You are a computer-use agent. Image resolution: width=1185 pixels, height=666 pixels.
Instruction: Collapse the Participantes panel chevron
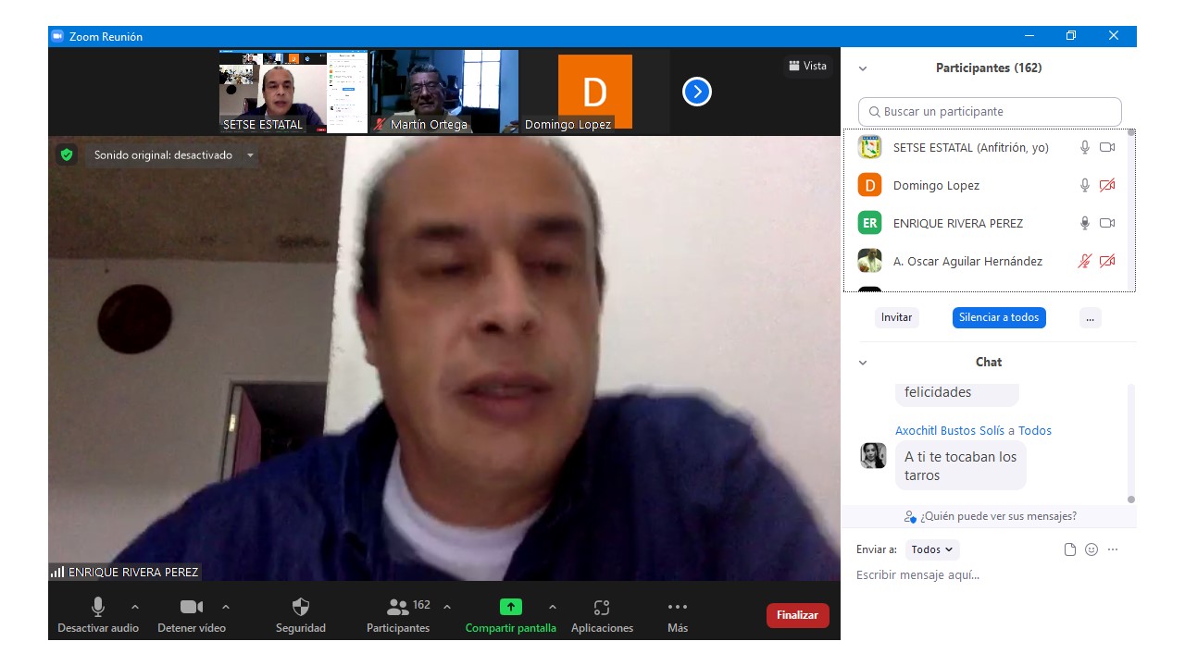click(863, 68)
